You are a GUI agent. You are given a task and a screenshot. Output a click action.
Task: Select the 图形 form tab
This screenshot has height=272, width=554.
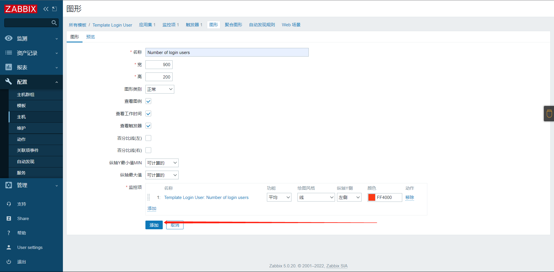(x=74, y=37)
